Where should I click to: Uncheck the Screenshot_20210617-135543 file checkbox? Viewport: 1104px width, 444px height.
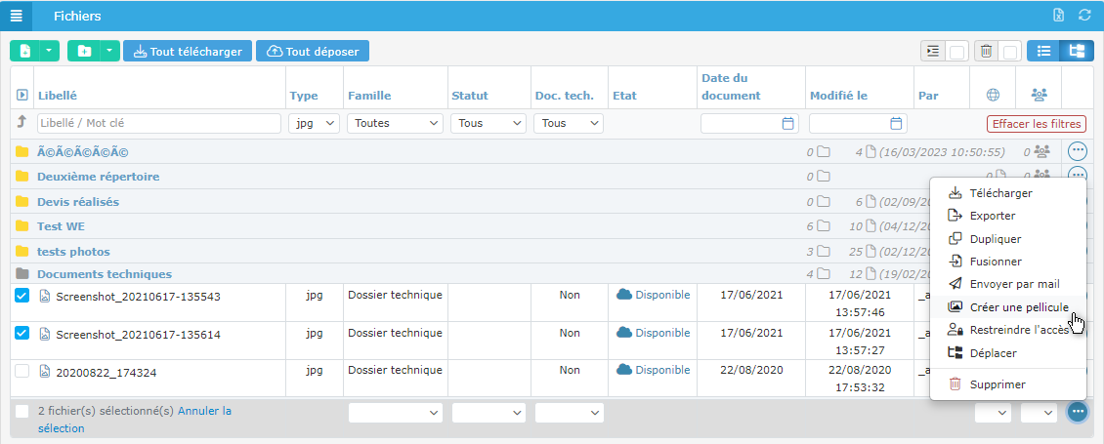click(x=22, y=296)
